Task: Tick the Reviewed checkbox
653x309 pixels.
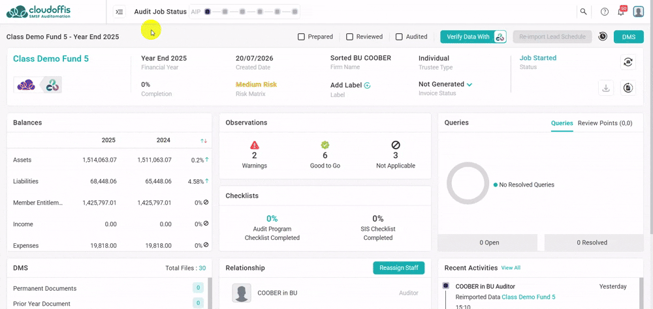Action: [350, 37]
